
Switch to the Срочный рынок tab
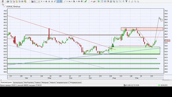18,82
